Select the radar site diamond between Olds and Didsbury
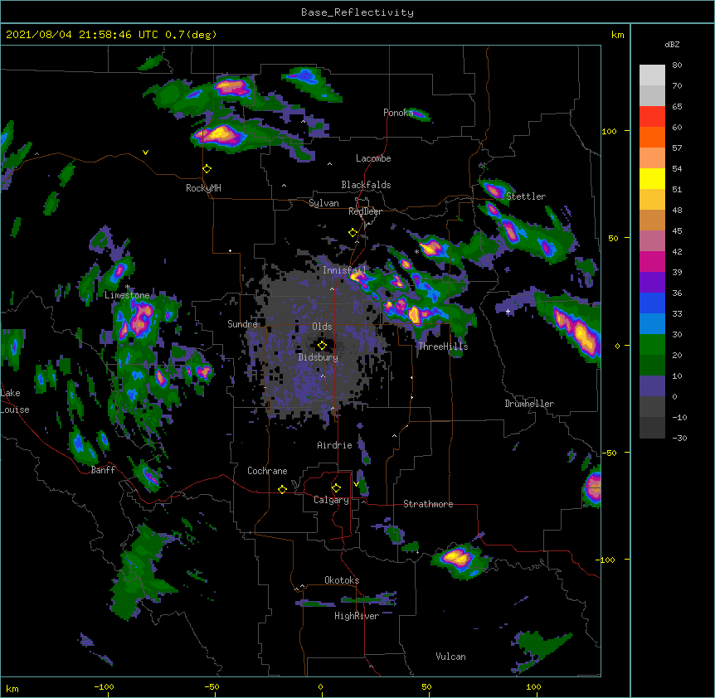Image resolution: width=715 pixels, height=698 pixels. click(x=322, y=345)
